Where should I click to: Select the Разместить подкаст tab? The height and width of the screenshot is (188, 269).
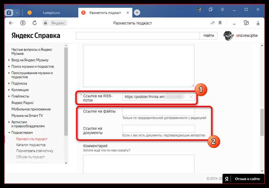[105, 13]
